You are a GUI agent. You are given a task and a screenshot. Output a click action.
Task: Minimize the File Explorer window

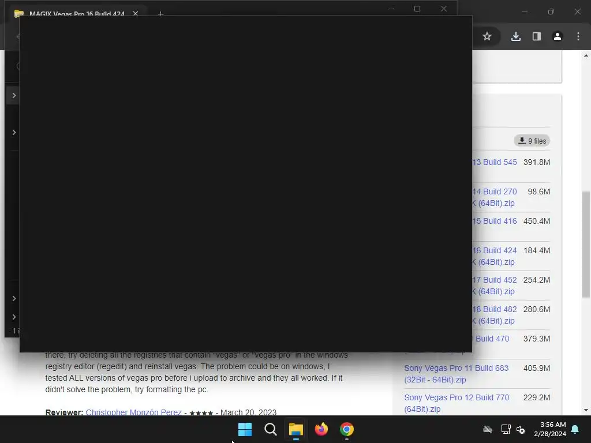[391, 9]
